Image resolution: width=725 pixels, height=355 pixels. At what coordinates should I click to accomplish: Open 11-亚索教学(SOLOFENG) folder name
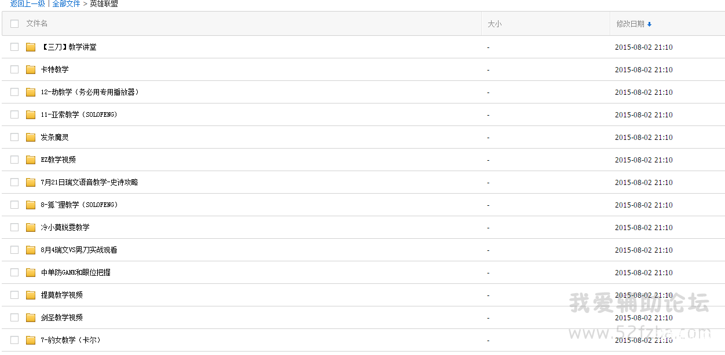pos(79,114)
